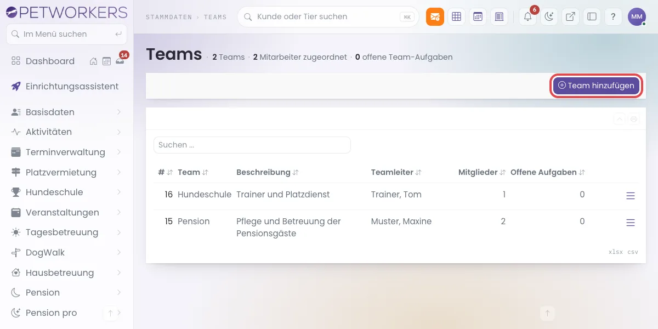Click team number 16 cell
The image size is (658, 329).
click(x=168, y=195)
